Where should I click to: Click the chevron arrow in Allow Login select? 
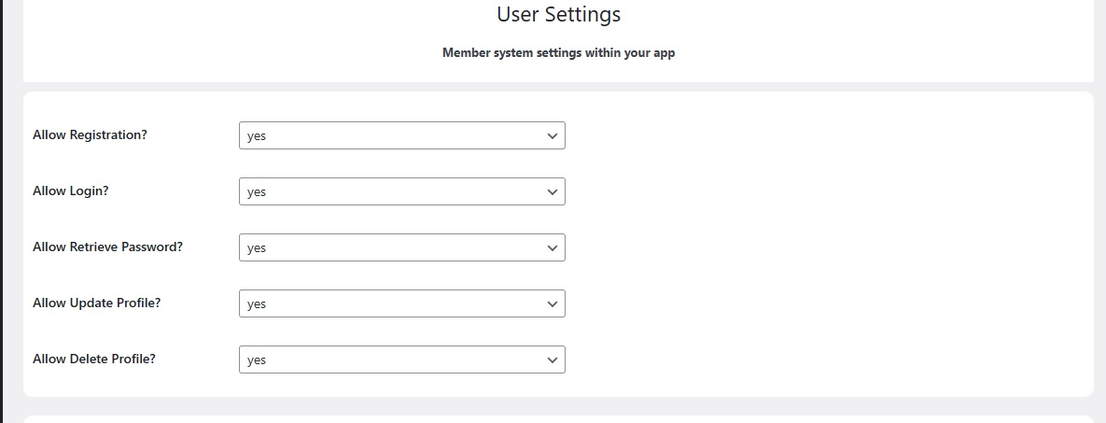[x=553, y=192]
